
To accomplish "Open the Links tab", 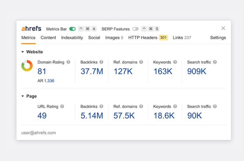I will [182, 38].
